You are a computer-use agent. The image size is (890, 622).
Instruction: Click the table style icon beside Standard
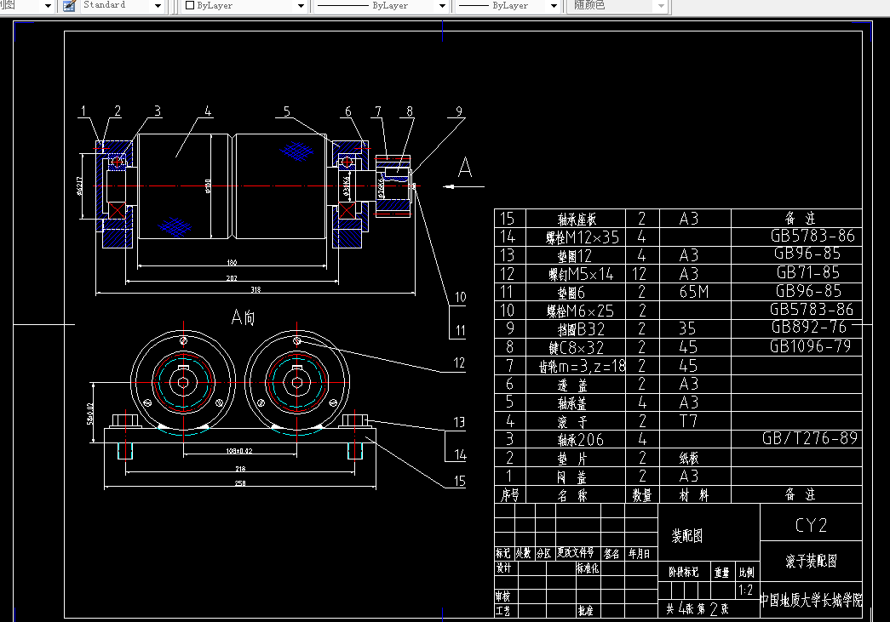(69, 6)
